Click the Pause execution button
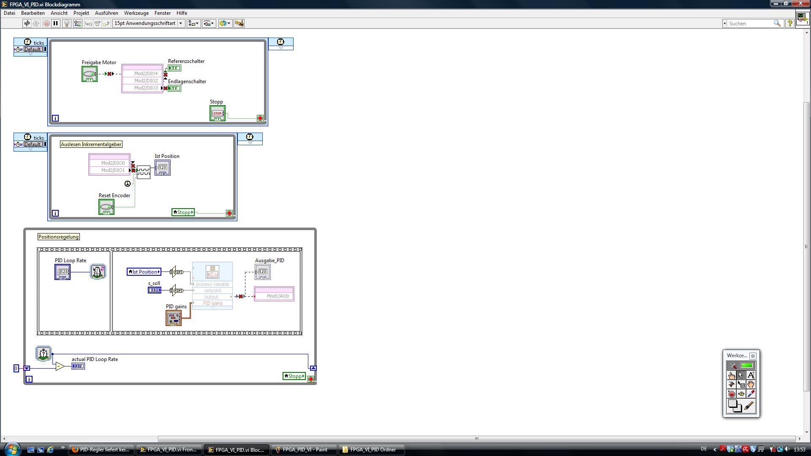Viewport: 811px width, 456px height. click(55, 24)
